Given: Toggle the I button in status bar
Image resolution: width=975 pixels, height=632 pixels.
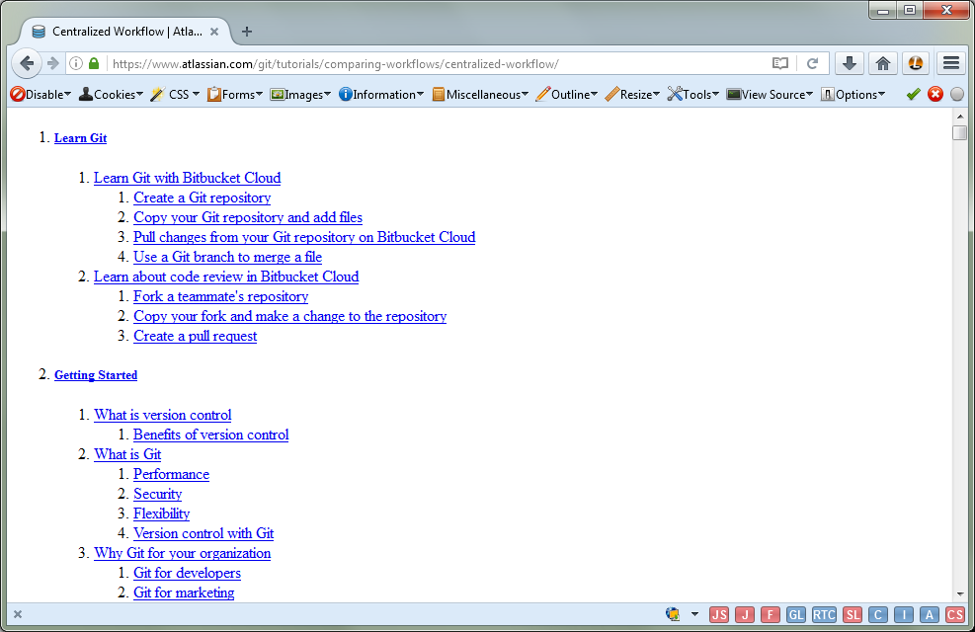Looking at the screenshot, I should tap(904, 614).
